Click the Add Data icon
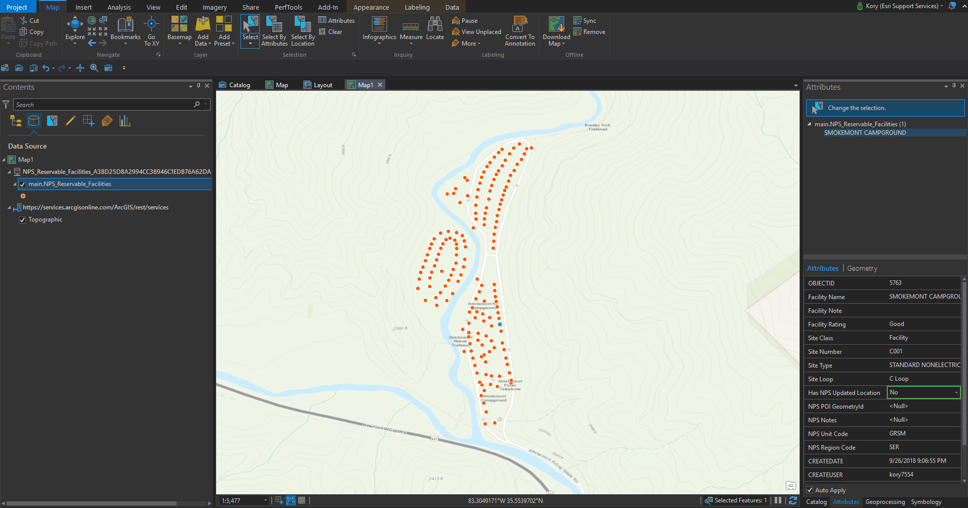Viewport: 968px width, 508px height. tap(203, 24)
